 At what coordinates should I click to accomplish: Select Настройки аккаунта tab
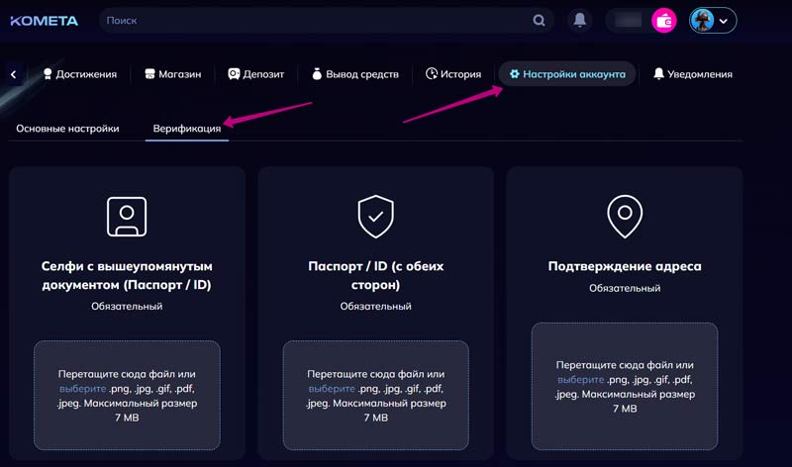pos(566,74)
